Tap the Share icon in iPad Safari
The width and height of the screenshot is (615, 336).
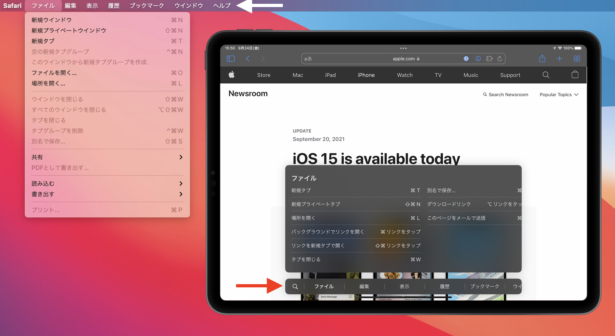[542, 58]
